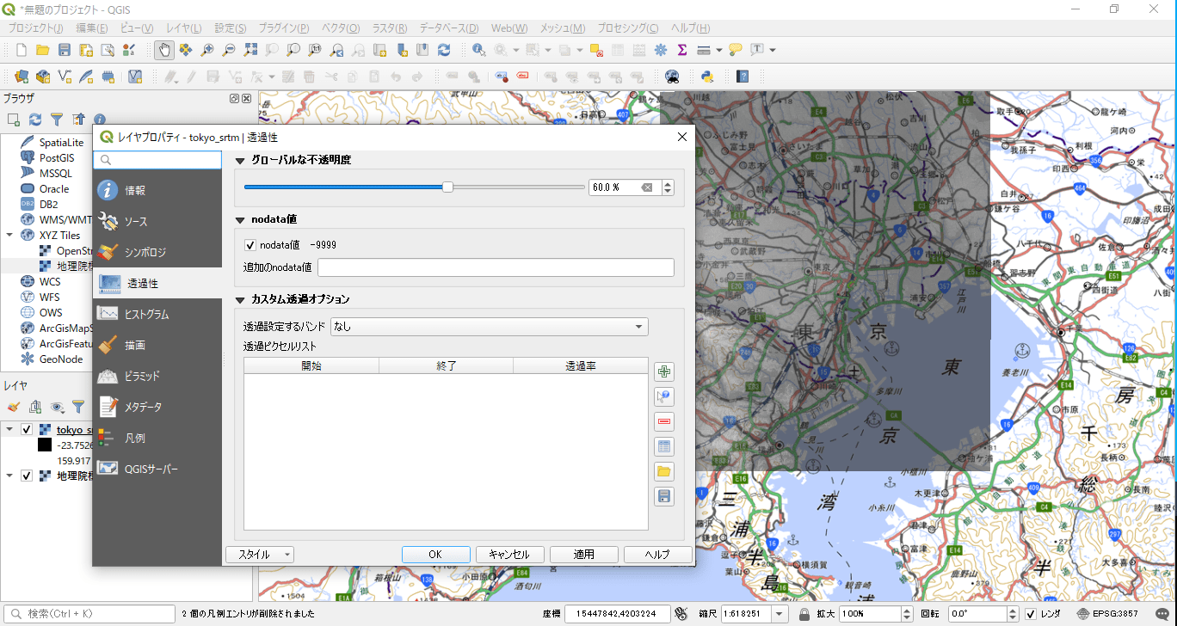Toggle visibility of tokyo_srtm layer

coord(27,429)
